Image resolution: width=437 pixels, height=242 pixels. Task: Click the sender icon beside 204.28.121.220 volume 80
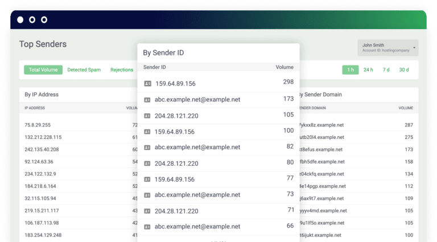(147, 163)
